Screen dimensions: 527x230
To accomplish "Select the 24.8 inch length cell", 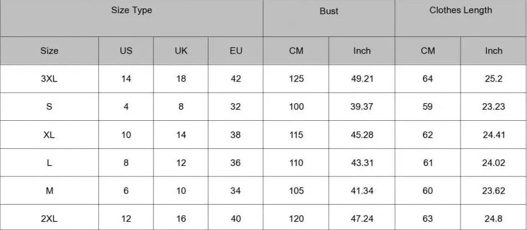I will coord(493,219).
